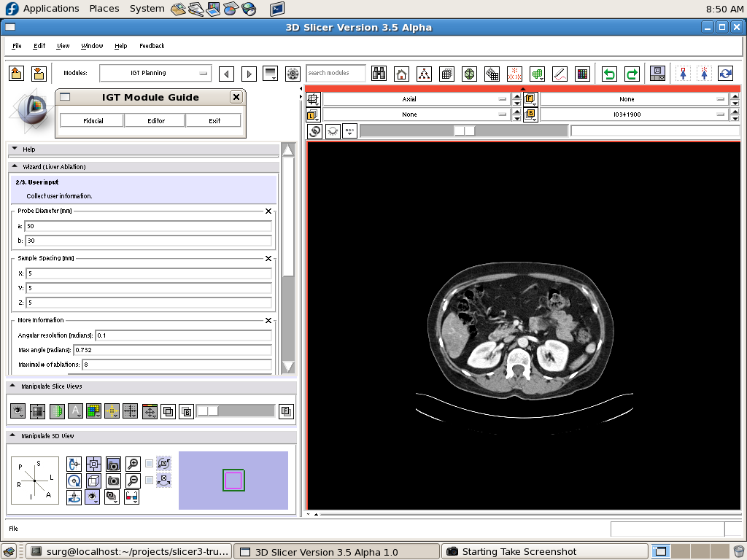
Task: Click the green Undo arrow icon
Action: [609, 74]
